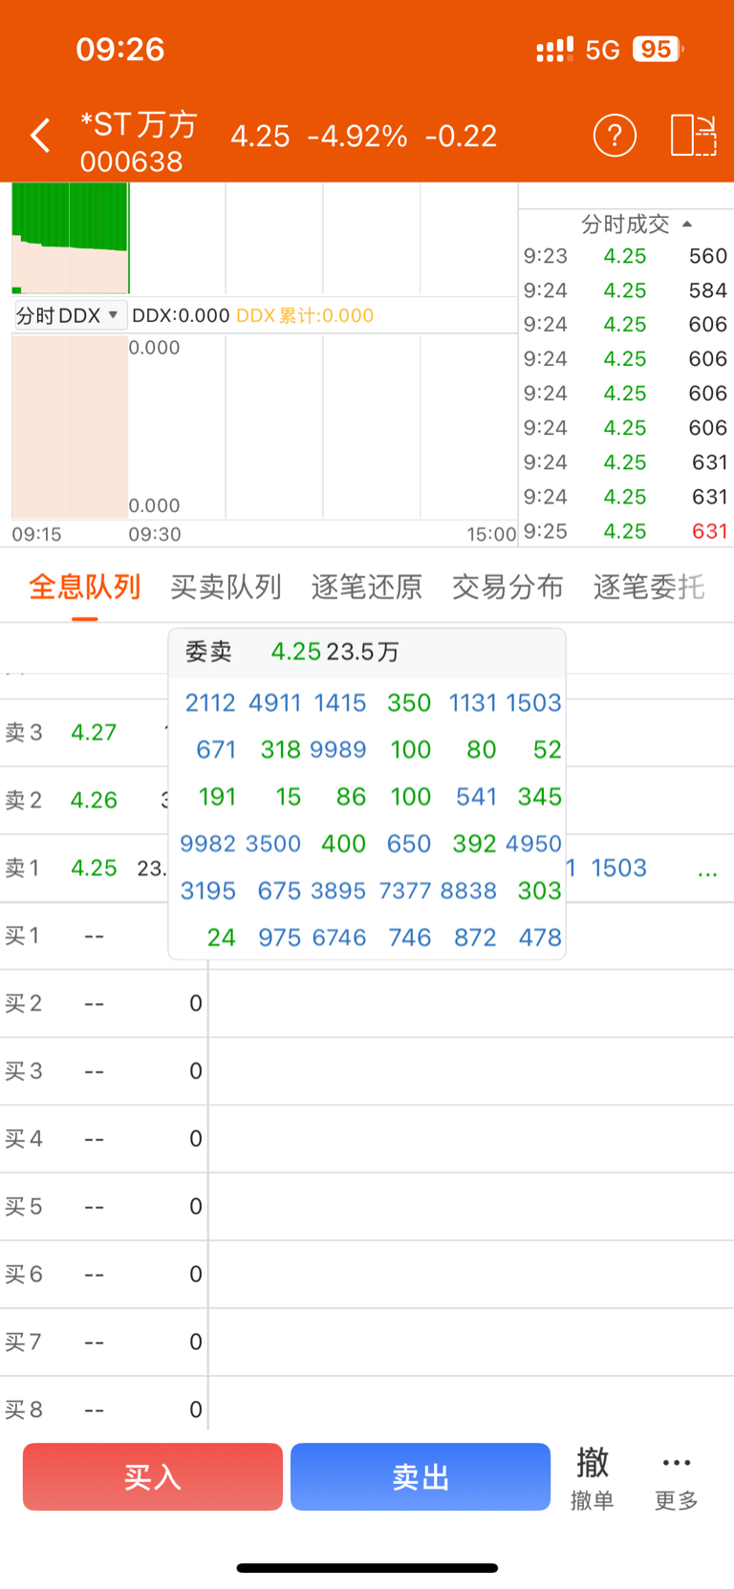The height and width of the screenshot is (1589, 734).
Task: Tap the DDX累计:0.000 label
Action: click(x=305, y=315)
